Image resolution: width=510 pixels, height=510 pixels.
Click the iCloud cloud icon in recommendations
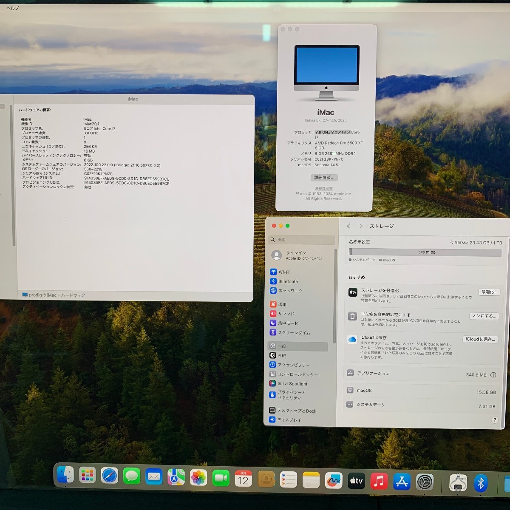(x=352, y=339)
